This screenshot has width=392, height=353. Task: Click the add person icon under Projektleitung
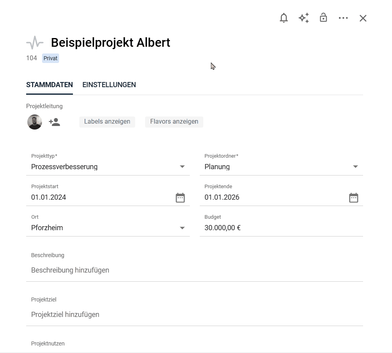tap(54, 122)
